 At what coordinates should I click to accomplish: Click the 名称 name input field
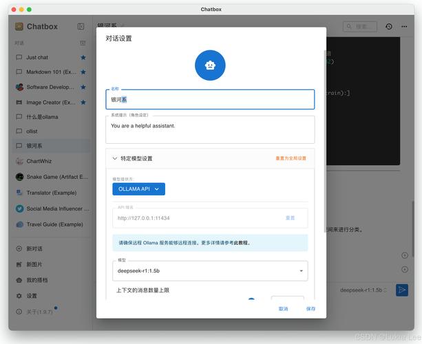pyautogui.click(x=210, y=100)
